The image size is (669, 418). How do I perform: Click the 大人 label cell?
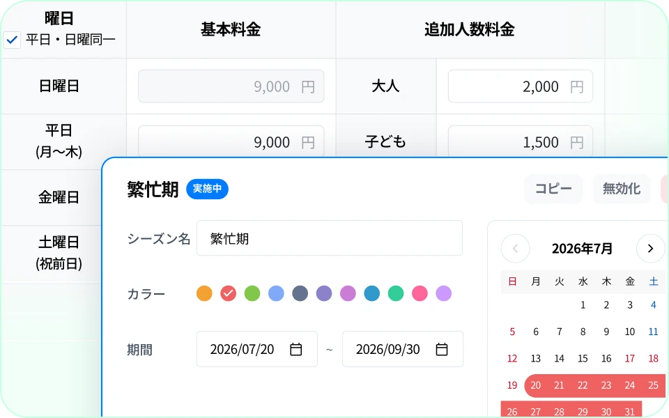click(385, 86)
